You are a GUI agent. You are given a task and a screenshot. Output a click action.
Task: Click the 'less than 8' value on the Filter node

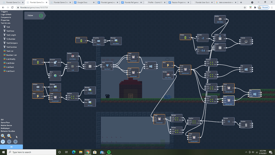pos(107,69)
